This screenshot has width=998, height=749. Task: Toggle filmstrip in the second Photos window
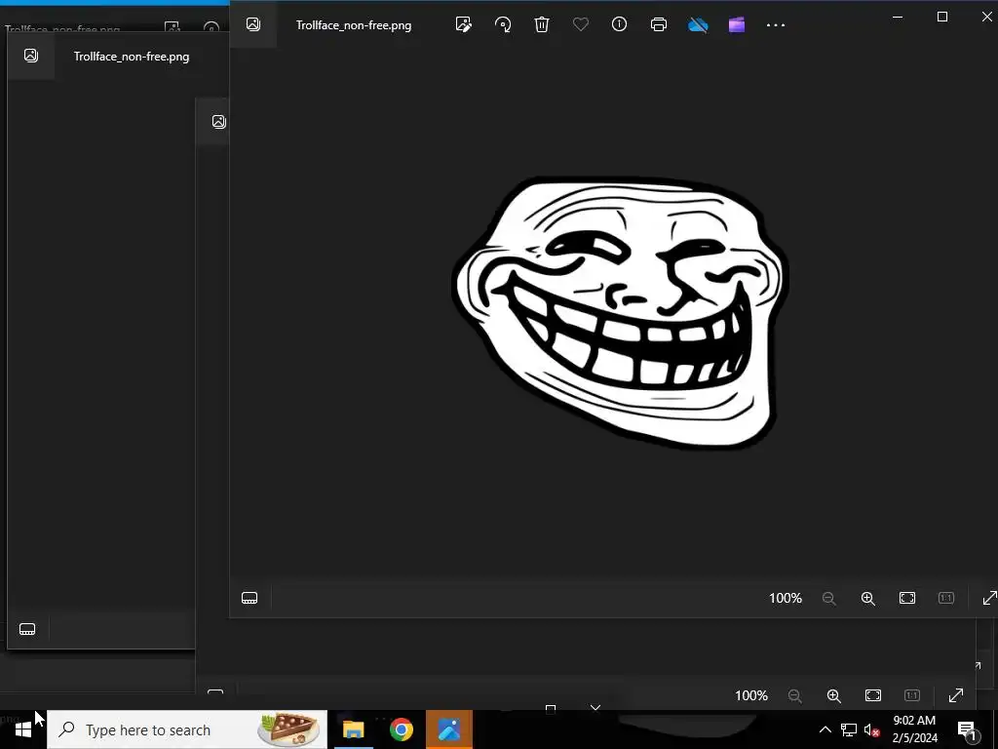pos(27,629)
